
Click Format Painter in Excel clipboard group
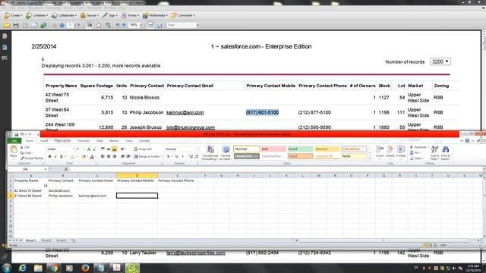[x=32, y=158]
